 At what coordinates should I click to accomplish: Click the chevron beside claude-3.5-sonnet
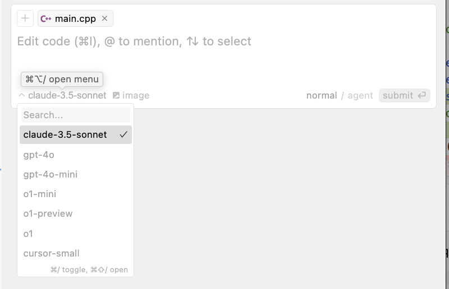point(21,95)
